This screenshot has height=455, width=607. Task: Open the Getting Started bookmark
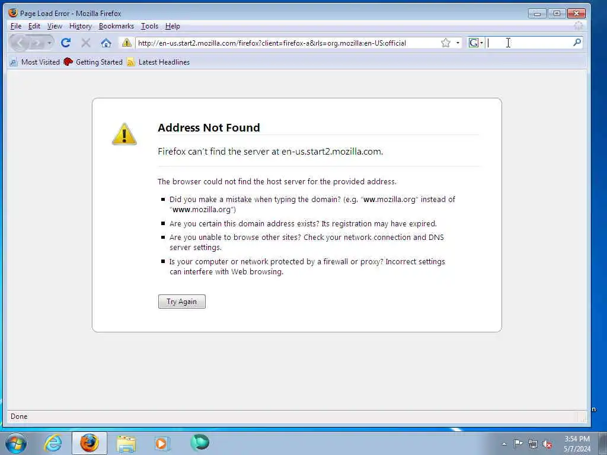pos(93,62)
